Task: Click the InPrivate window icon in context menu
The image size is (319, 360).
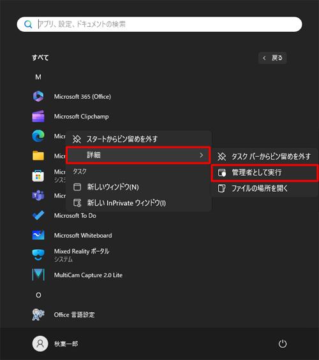Action: tap(77, 203)
